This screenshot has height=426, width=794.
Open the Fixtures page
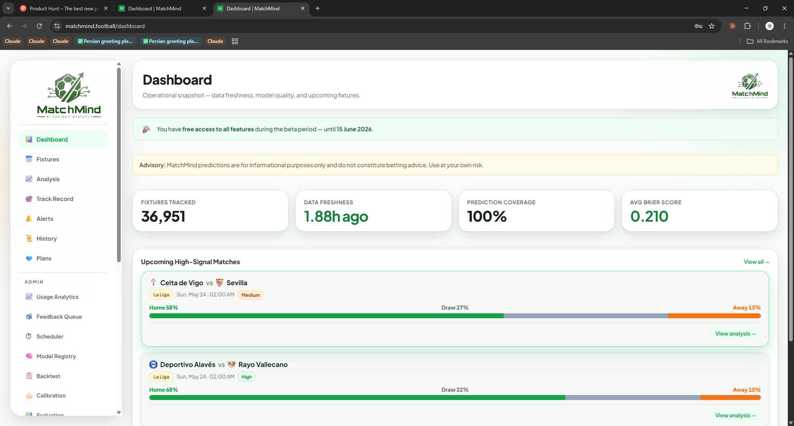[x=63, y=159]
